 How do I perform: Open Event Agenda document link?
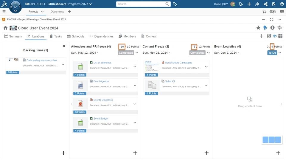pyautogui.click(x=101, y=81)
